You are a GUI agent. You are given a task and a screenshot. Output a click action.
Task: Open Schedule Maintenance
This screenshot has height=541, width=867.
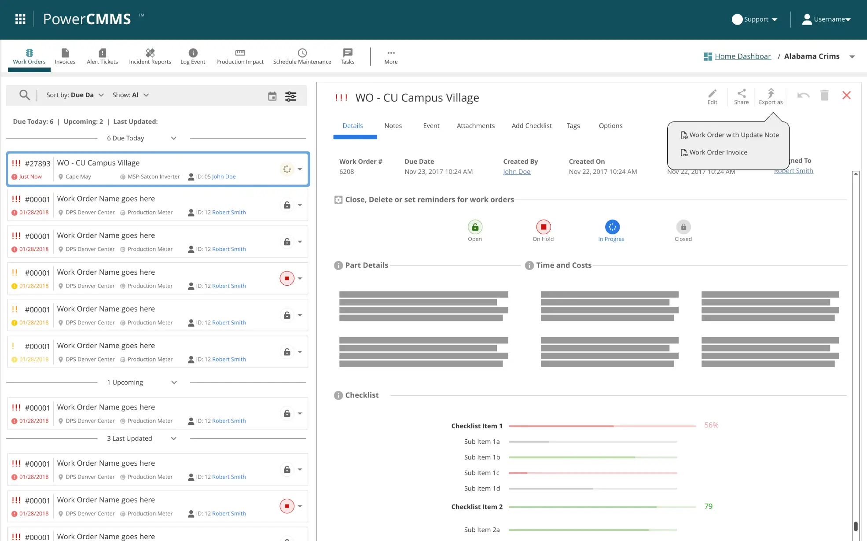[x=302, y=56]
